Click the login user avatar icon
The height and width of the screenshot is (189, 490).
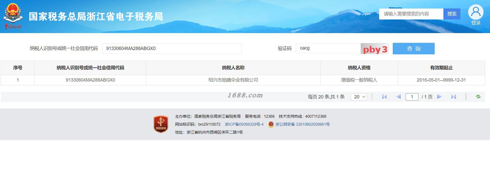click(x=476, y=12)
